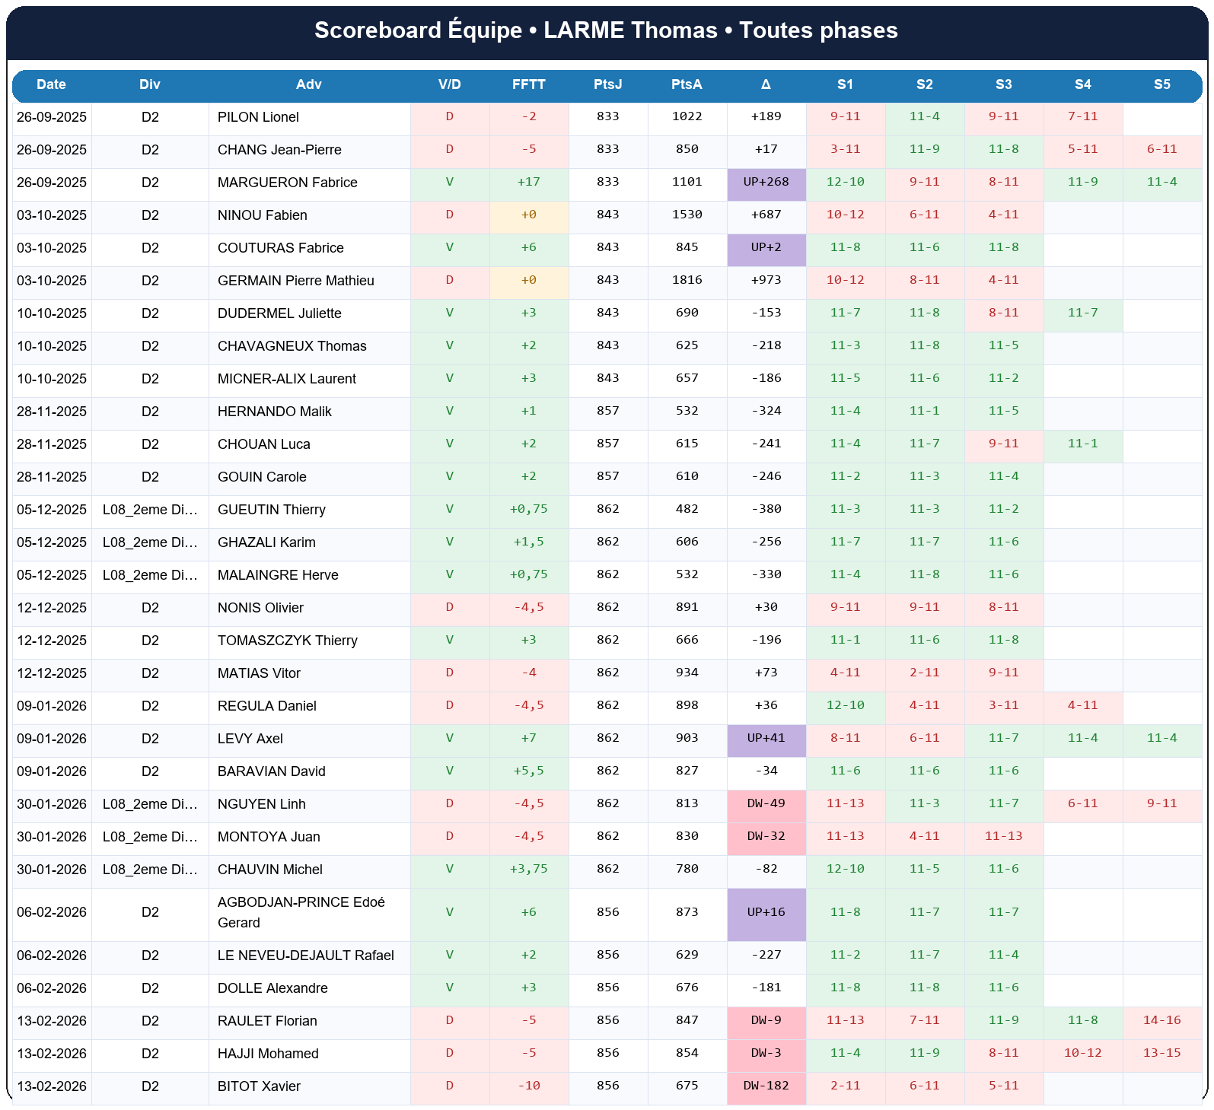1214x1110 pixels.
Task: Click the Div column header
Action: 150,84
